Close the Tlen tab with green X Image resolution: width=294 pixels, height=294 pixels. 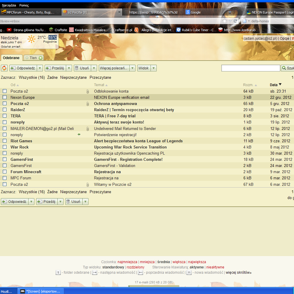coord(41,58)
